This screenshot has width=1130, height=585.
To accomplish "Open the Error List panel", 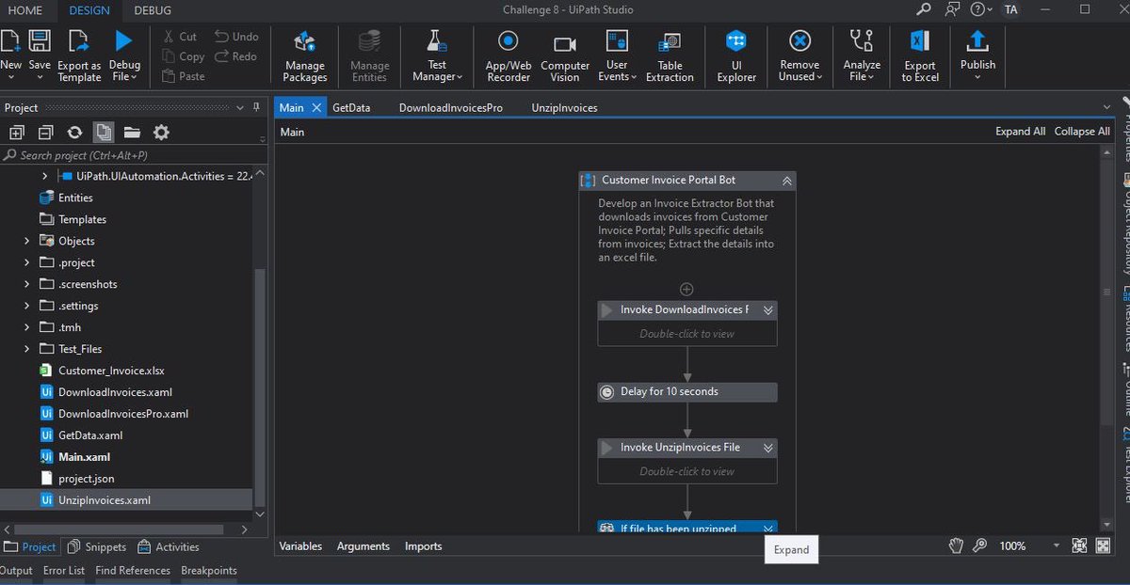I will point(64,570).
